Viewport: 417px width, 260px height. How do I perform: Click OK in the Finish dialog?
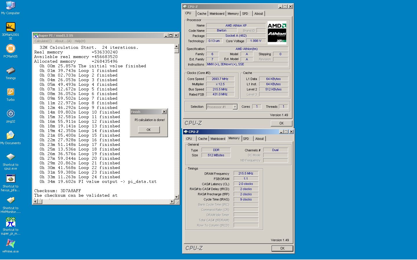149,130
